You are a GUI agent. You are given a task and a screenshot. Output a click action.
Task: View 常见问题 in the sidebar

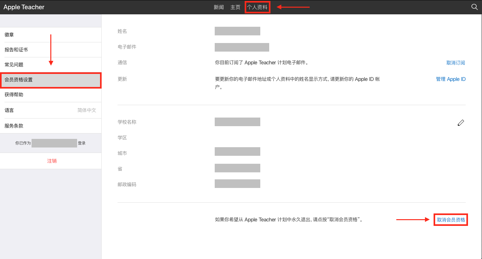tap(51, 65)
